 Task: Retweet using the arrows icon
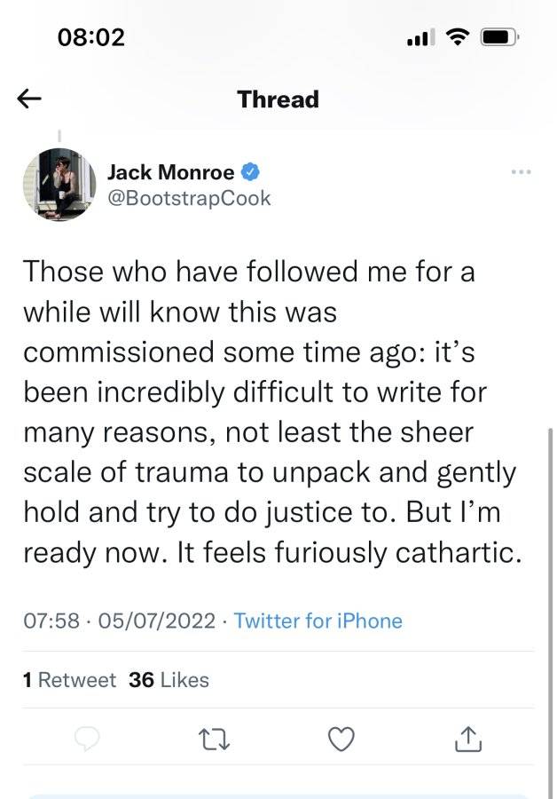tap(214, 740)
